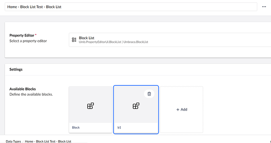
Task: Open the Block card configuration
Action: pos(90,110)
